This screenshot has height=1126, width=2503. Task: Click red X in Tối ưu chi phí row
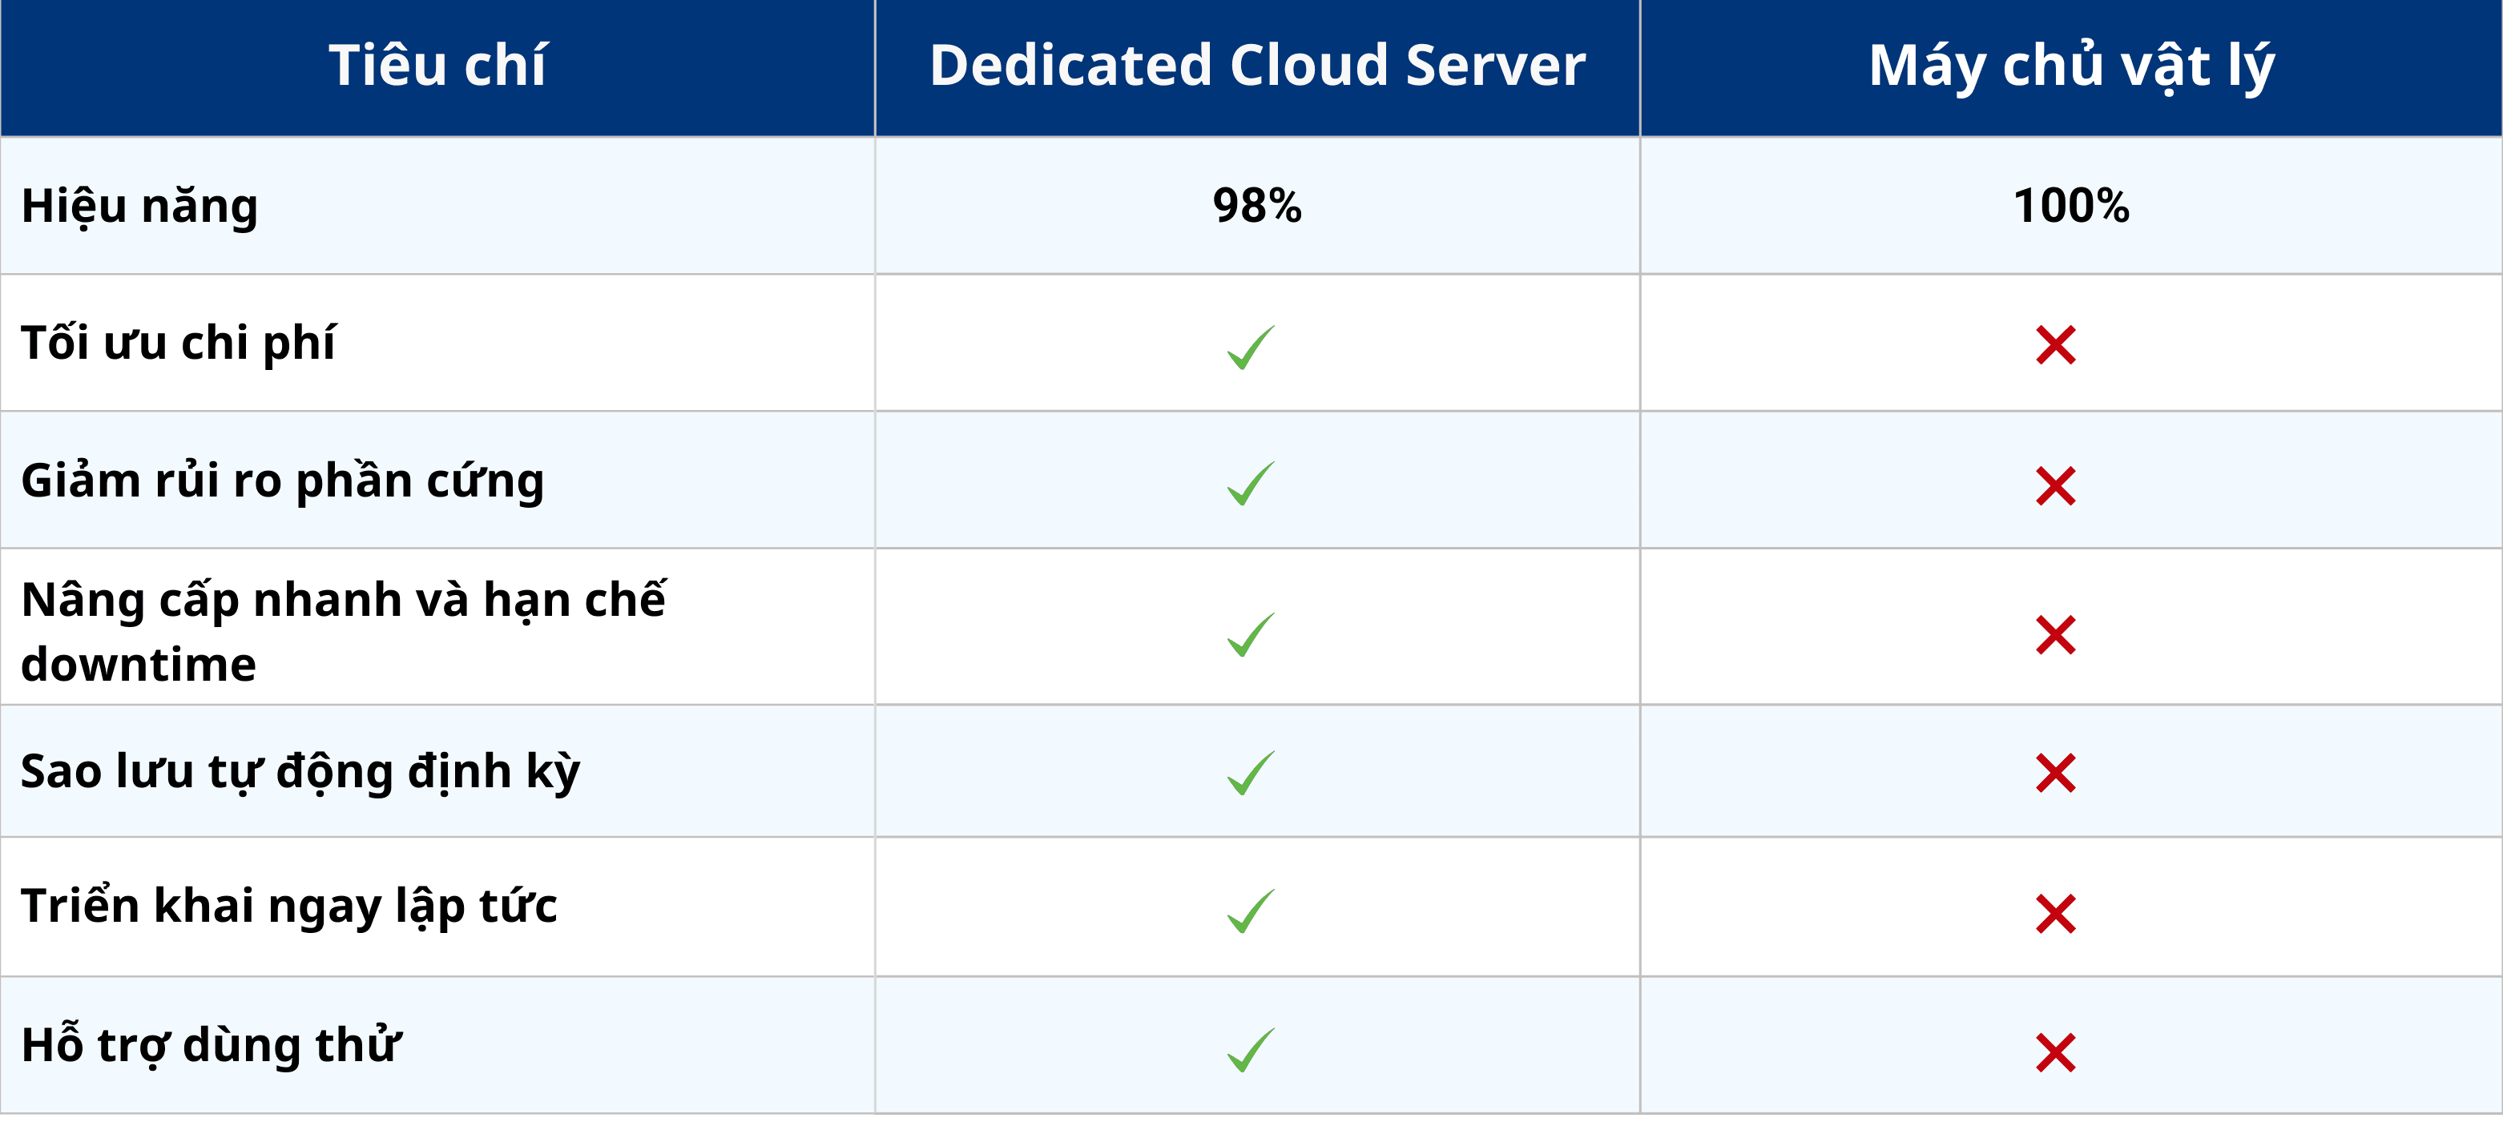pos(2055,345)
